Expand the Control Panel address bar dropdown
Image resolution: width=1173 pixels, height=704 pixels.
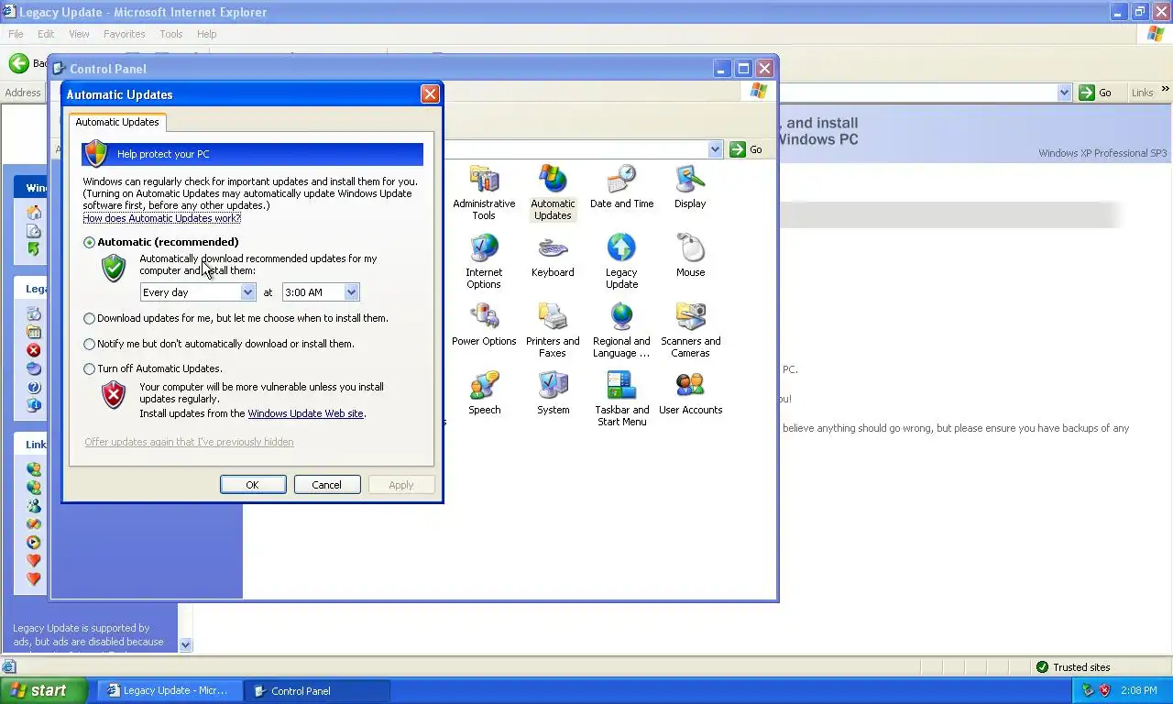pos(715,149)
